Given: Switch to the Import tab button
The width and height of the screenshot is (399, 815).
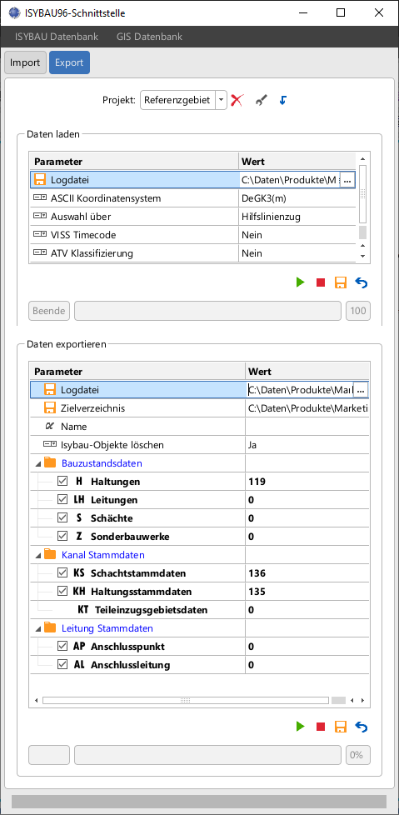Looking at the screenshot, I should 26,62.
